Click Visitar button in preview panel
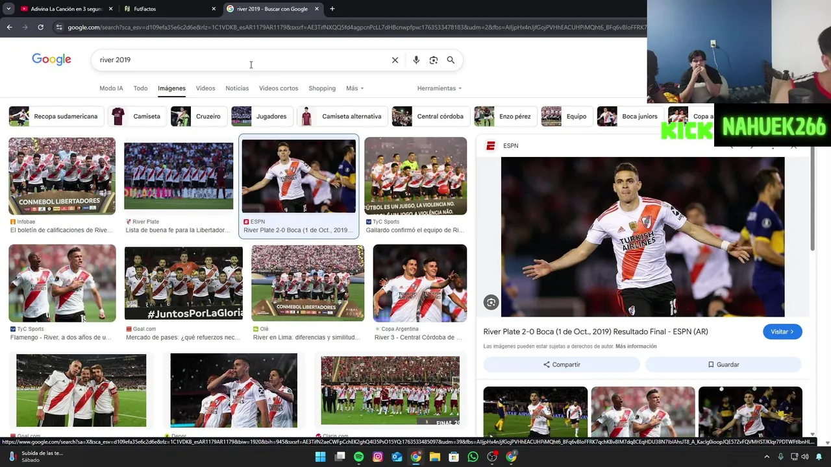Image resolution: width=831 pixels, height=467 pixels. point(782,331)
